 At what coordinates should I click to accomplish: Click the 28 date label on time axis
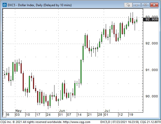[100, 115]
